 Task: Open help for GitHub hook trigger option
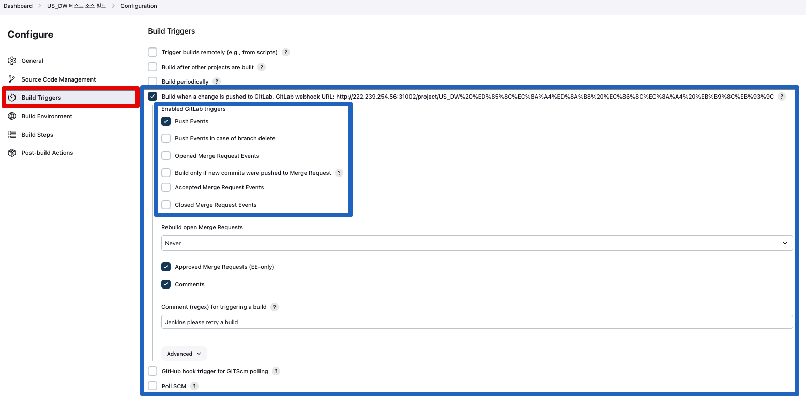(x=276, y=371)
